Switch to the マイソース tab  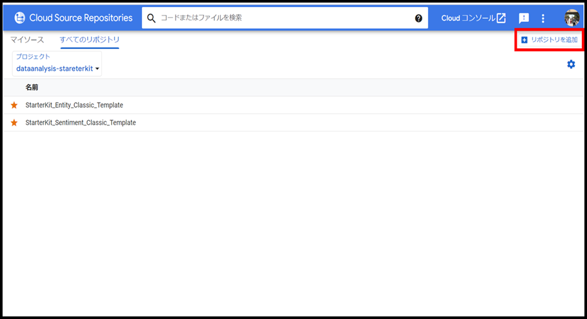pos(27,40)
